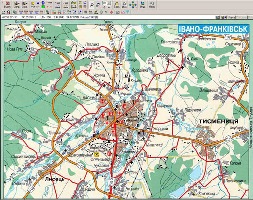The width and height of the screenshot is (253, 200).
Task: Click the Галич direction label at top
Action: 108,22
